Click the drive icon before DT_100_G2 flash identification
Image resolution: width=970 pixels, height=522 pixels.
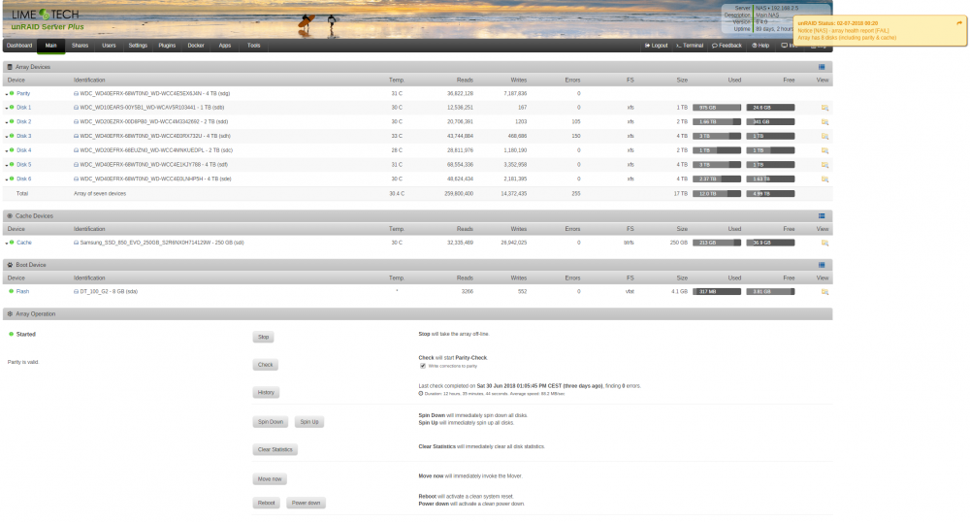click(76, 292)
